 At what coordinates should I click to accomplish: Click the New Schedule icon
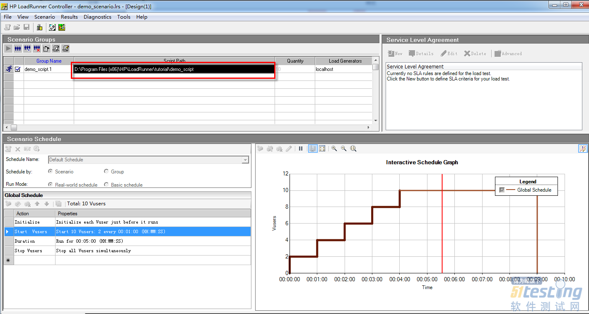[8, 149]
